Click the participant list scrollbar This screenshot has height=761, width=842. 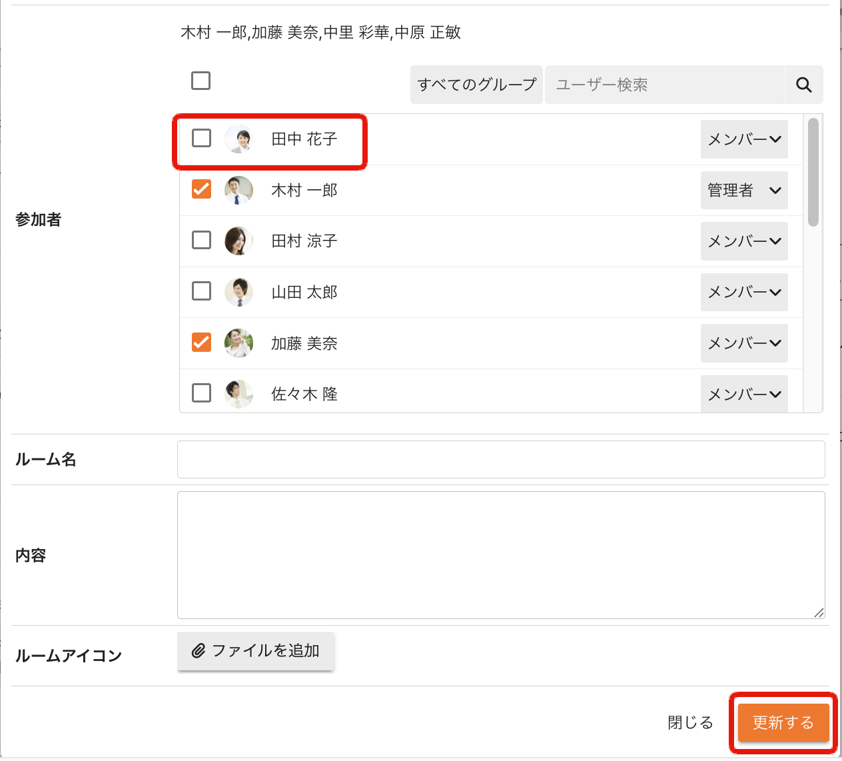pyautogui.click(x=813, y=173)
